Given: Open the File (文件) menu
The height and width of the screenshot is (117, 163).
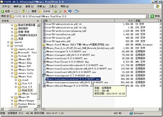Looking at the screenshot, I should click(6, 7).
